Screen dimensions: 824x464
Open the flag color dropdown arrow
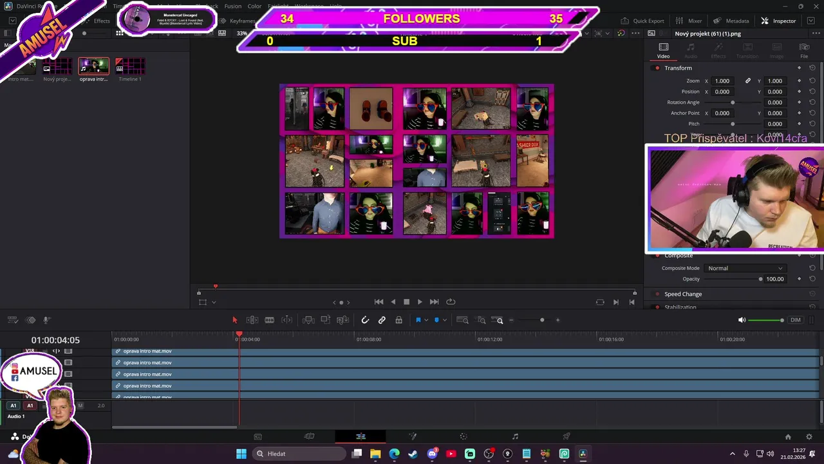[x=426, y=320]
